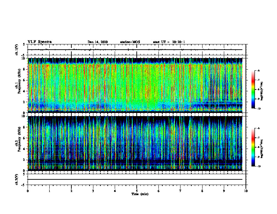Click time axis tick label "7"
277x214 pixels.
[x=180, y=191]
